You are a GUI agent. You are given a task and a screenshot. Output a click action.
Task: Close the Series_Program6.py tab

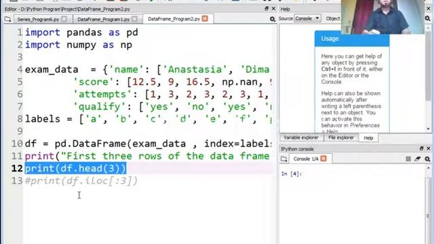64,19
